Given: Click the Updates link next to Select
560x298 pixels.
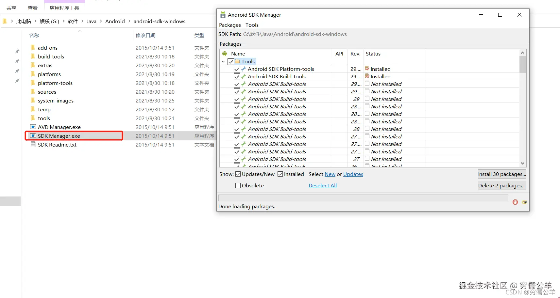Looking at the screenshot, I should pyautogui.click(x=353, y=174).
